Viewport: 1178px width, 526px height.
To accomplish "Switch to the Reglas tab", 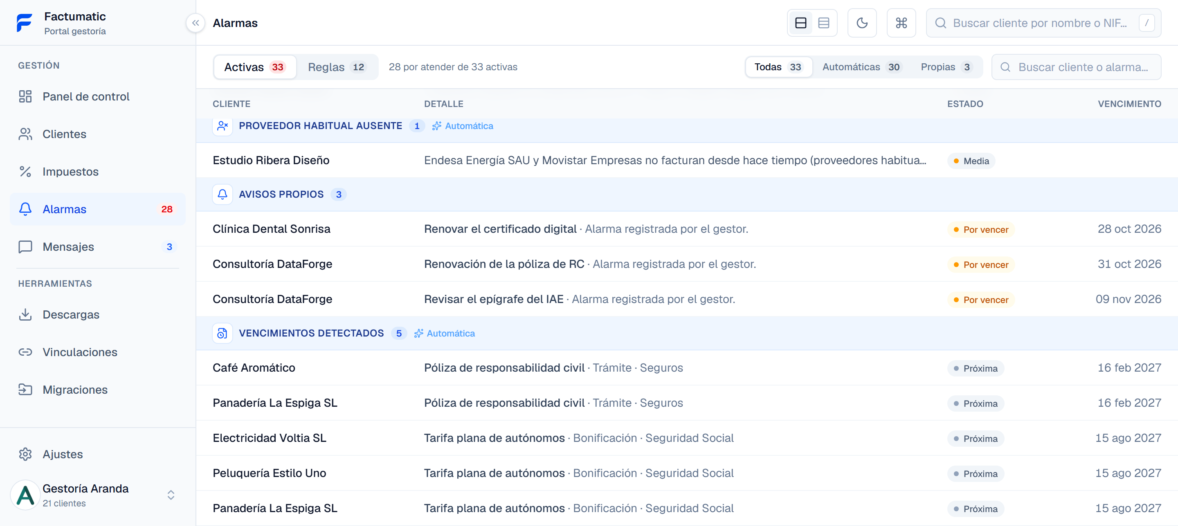I will [x=337, y=67].
